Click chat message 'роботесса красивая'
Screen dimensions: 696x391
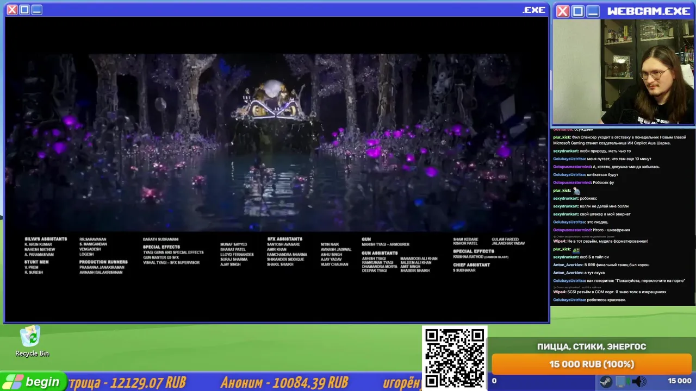[589, 300]
